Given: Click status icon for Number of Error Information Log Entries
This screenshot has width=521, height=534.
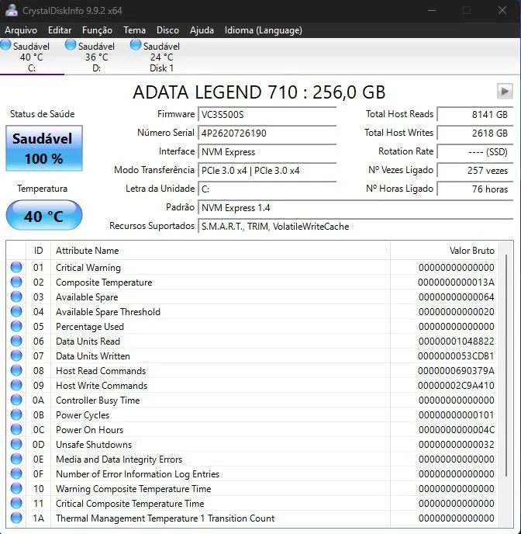Looking at the screenshot, I should tap(16, 473).
